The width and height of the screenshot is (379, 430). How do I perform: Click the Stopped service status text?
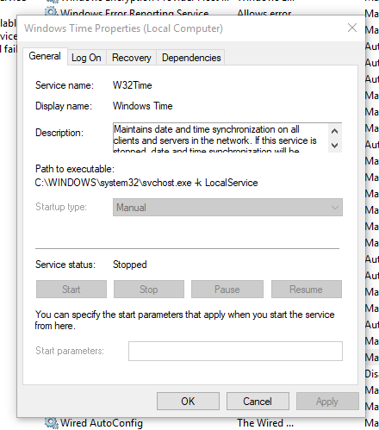[x=130, y=265]
